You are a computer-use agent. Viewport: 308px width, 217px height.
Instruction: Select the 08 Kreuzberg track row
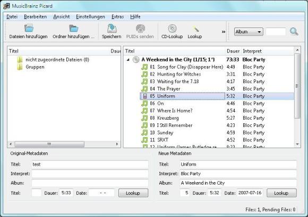217,118
